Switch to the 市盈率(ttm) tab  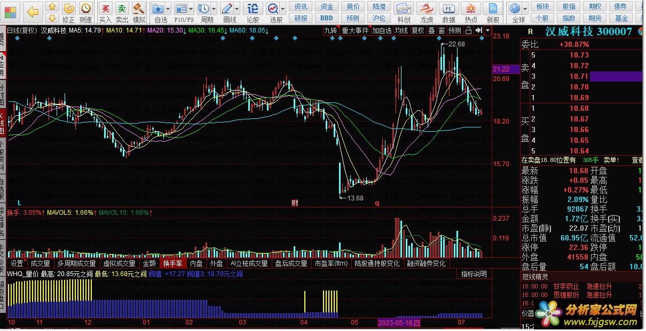pos(331,263)
